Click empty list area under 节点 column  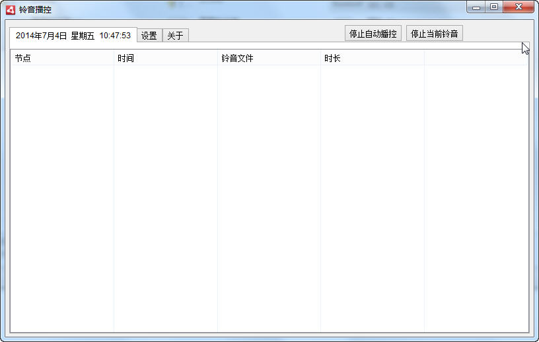[x=62, y=198]
